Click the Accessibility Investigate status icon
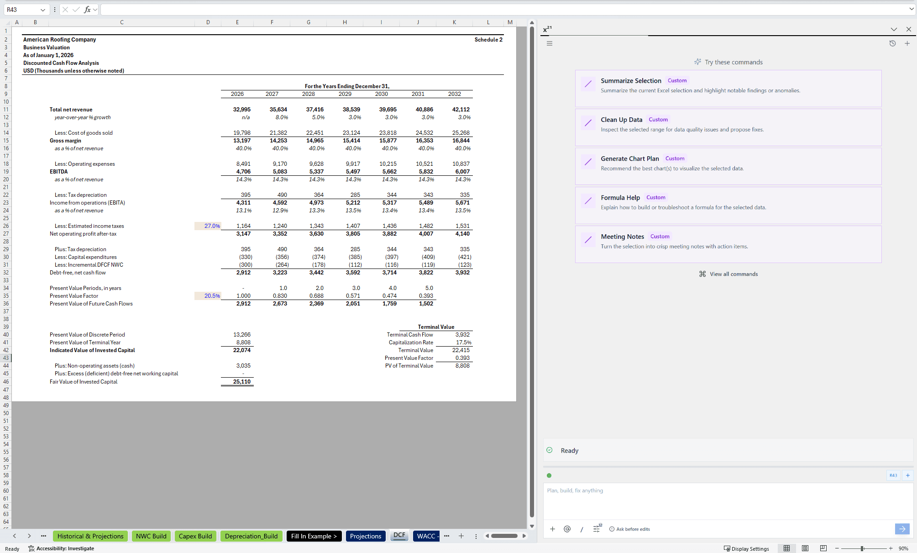This screenshot has width=917, height=553. tap(31, 548)
